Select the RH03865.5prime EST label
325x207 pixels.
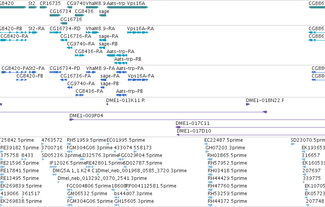[227, 155]
